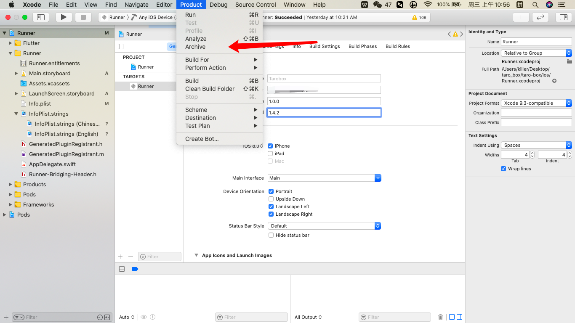This screenshot has width=575, height=323.
Task: Open the Indent Using dropdown
Action: pyautogui.click(x=537, y=145)
